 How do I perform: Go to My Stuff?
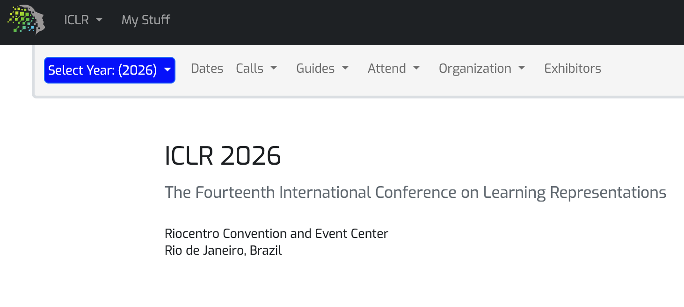click(x=146, y=20)
